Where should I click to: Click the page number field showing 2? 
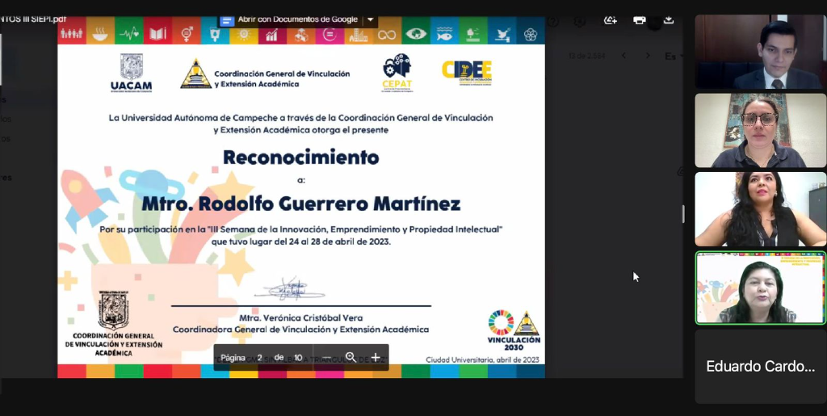[259, 358]
